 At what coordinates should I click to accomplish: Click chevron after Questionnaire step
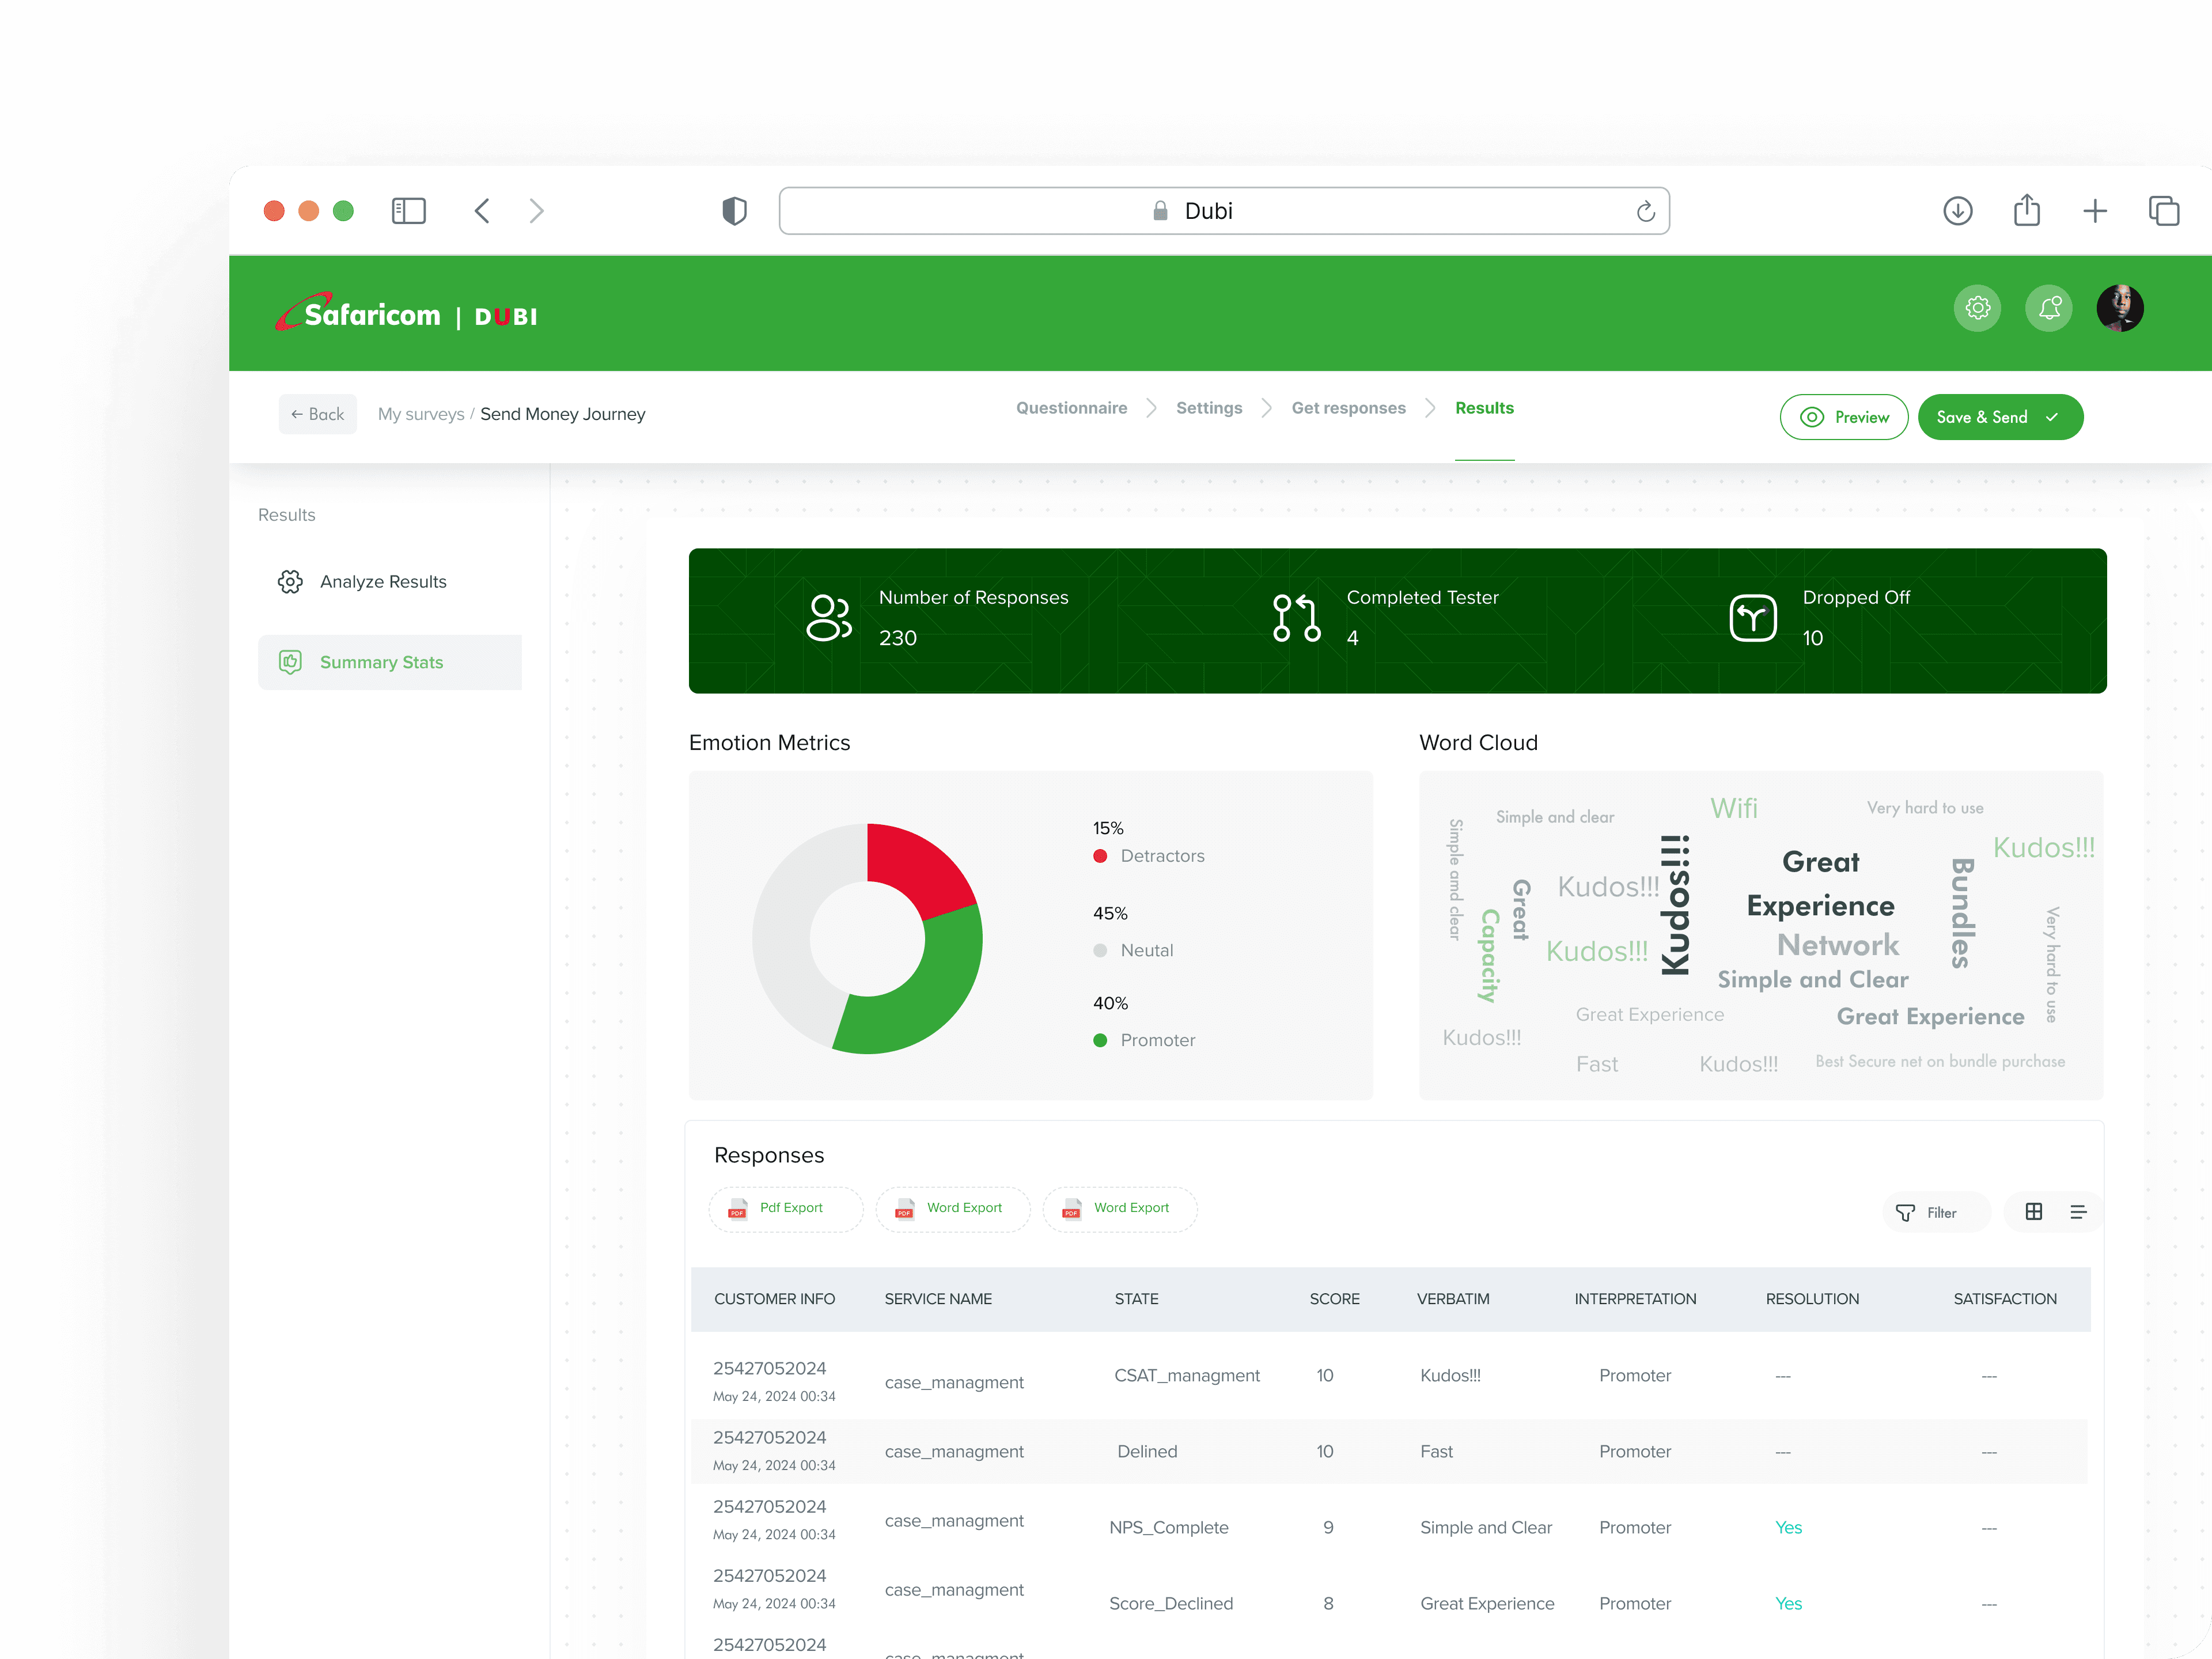pyautogui.click(x=1151, y=408)
